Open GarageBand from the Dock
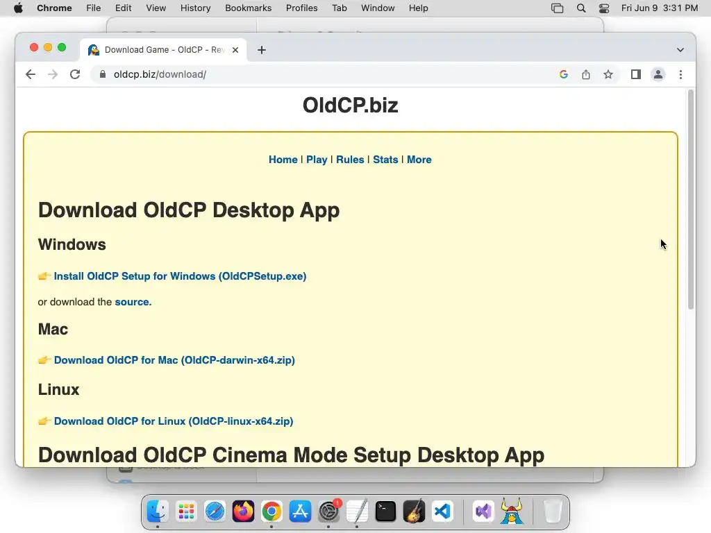Image resolution: width=711 pixels, height=533 pixels. coord(415,511)
